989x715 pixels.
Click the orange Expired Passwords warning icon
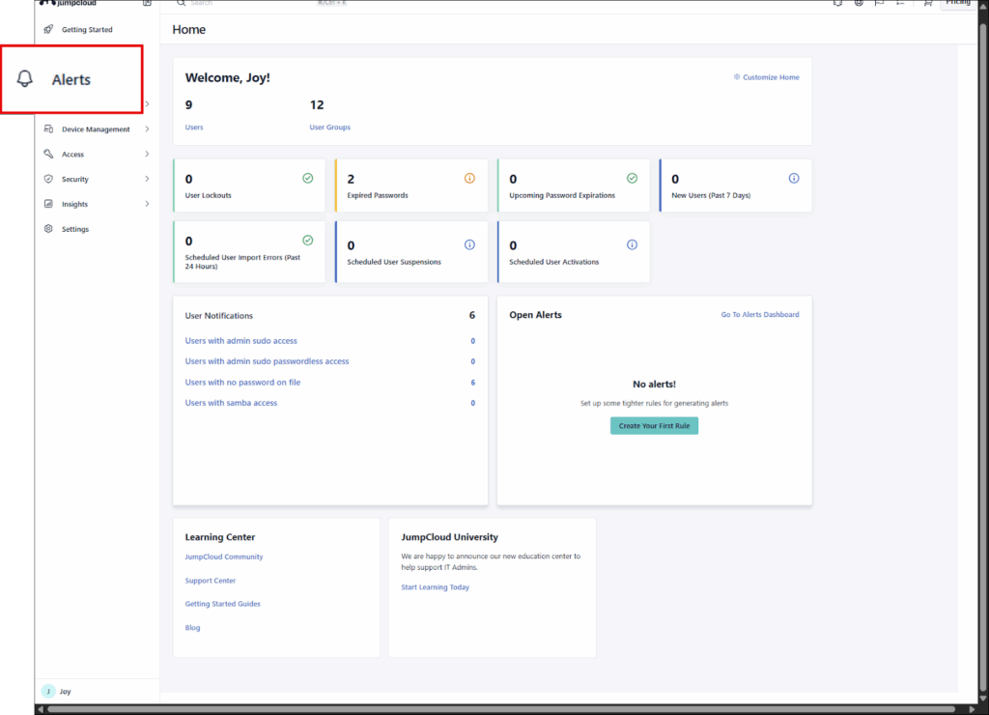(469, 179)
